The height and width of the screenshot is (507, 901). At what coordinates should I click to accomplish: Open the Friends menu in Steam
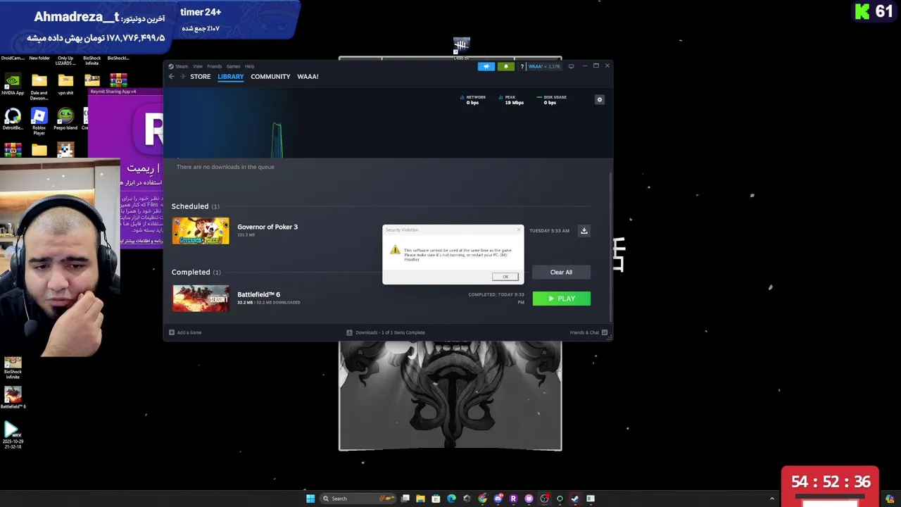(x=214, y=66)
